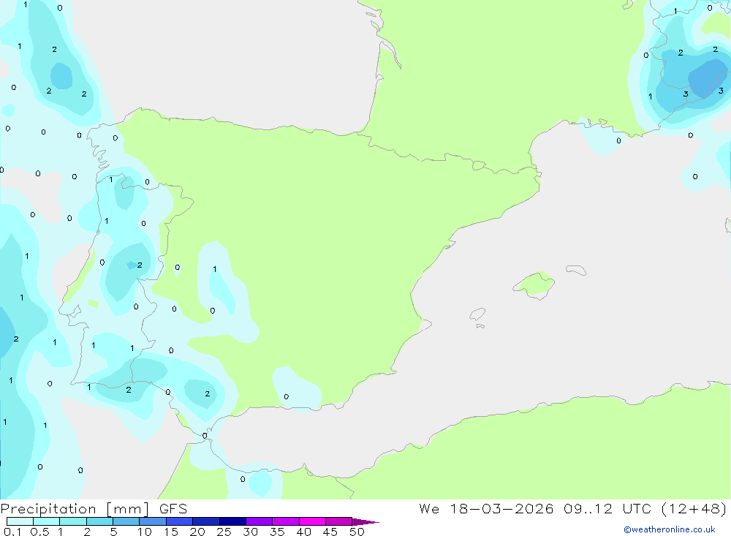Screen dimensions: 731x536
Task: Click the Mallorca island on the map
Action: (534, 284)
